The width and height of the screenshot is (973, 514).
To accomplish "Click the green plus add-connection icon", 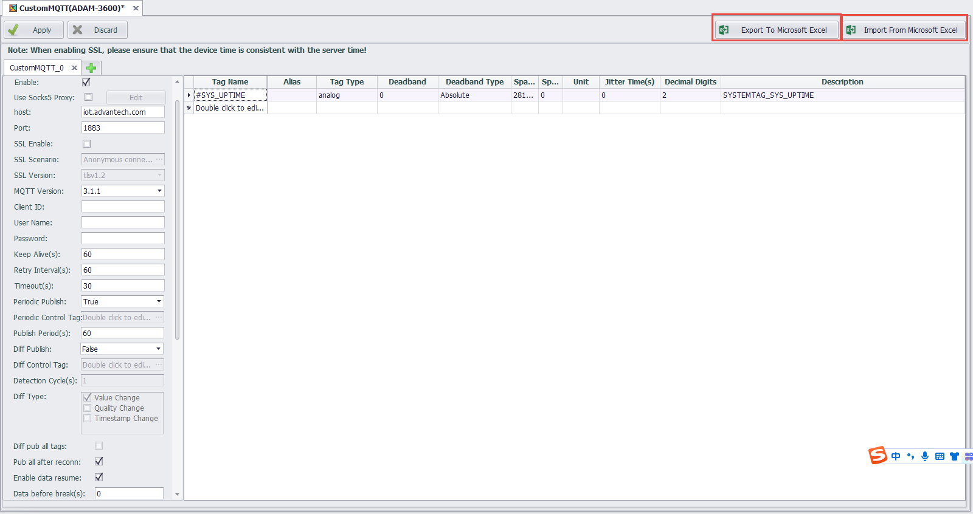I will coord(91,68).
